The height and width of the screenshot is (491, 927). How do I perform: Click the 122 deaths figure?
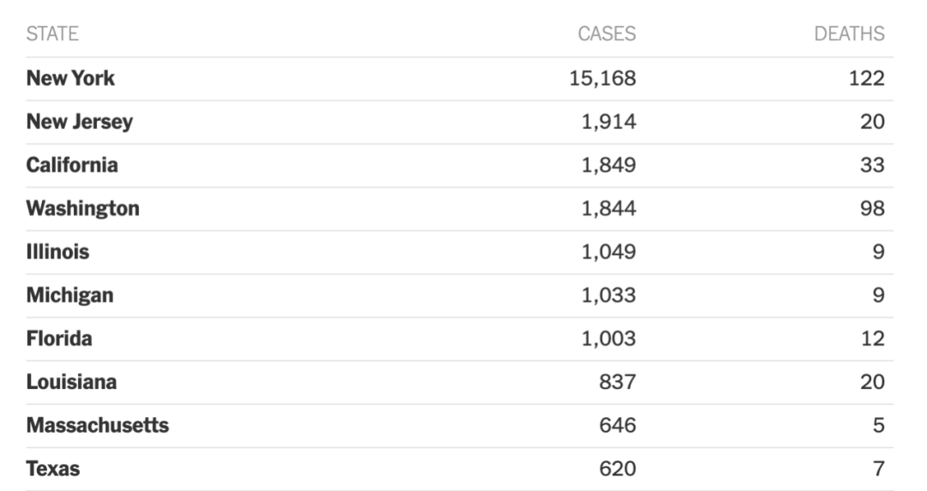click(x=867, y=78)
